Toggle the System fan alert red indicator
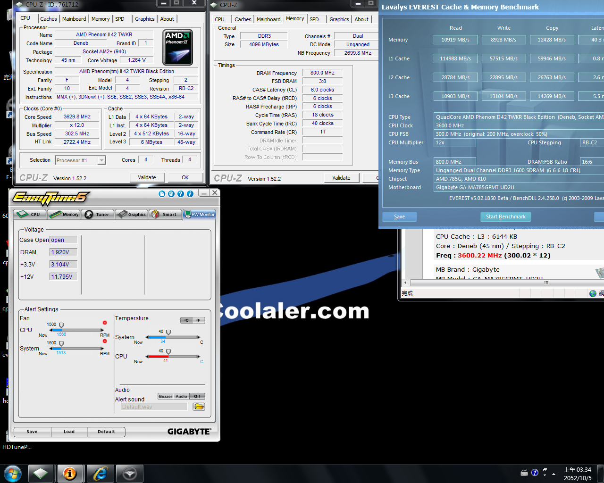 click(105, 341)
